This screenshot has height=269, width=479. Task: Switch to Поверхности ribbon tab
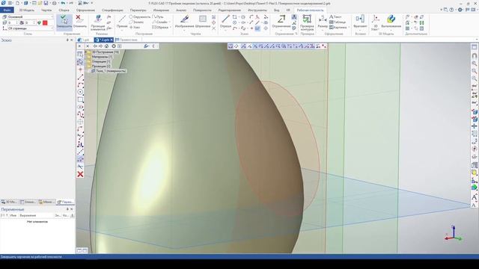coord(202,10)
